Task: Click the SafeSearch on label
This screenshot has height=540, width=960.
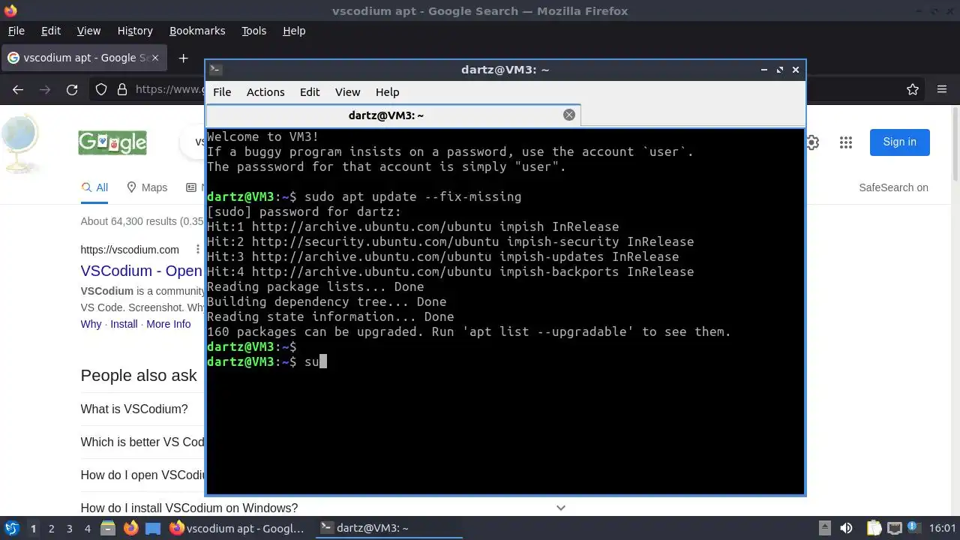Action: [x=893, y=187]
